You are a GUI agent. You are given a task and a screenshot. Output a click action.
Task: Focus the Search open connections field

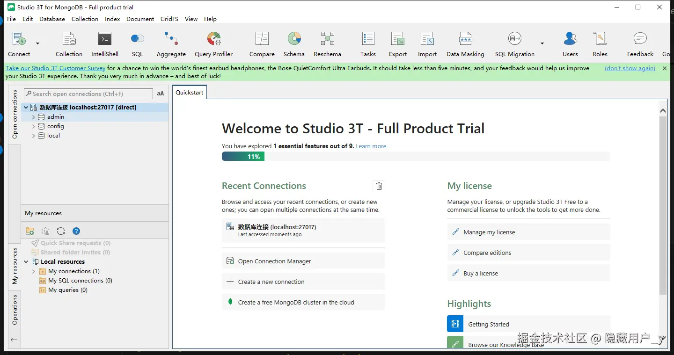point(88,94)
